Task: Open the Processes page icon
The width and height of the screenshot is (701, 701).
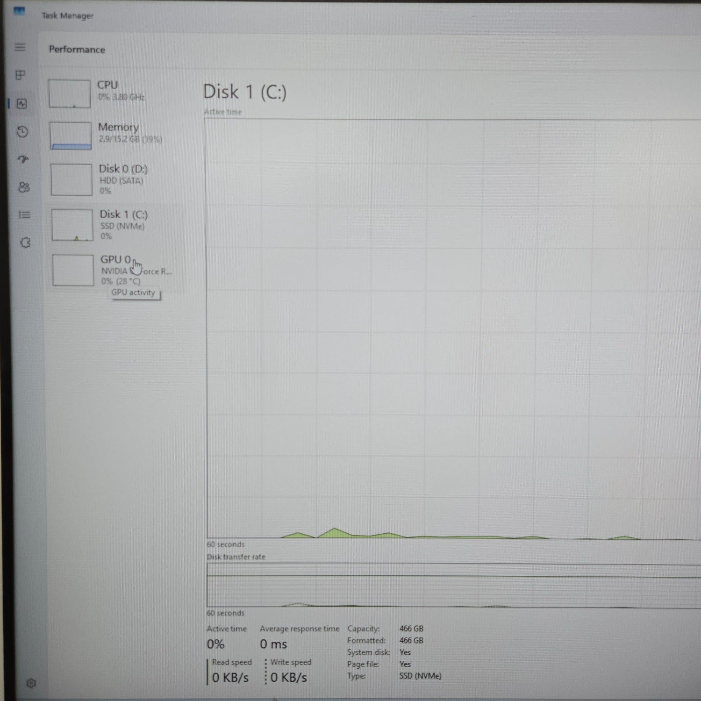Action: coord(21,75)
